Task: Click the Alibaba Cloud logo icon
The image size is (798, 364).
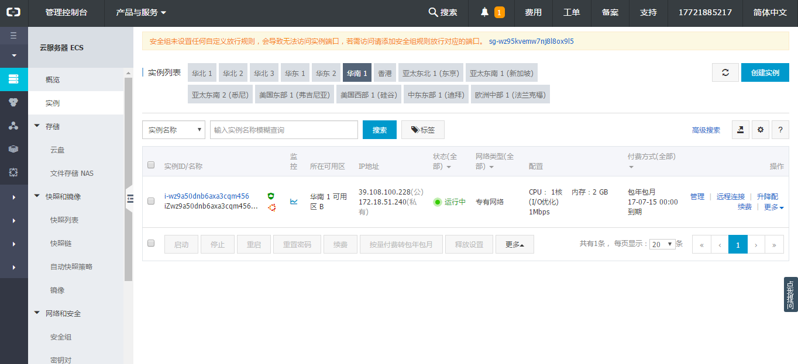Action: tap(13, 12)
